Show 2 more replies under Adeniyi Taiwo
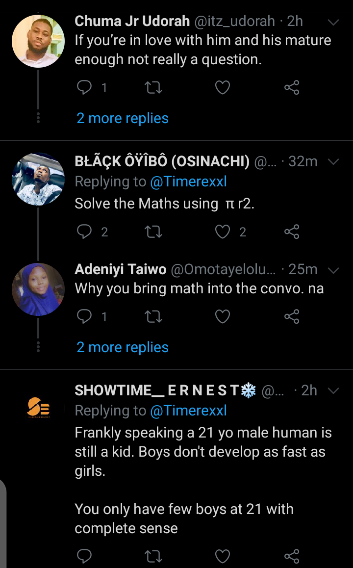The image size is (353, 568). pyautogui.click(x=123, y=347)
